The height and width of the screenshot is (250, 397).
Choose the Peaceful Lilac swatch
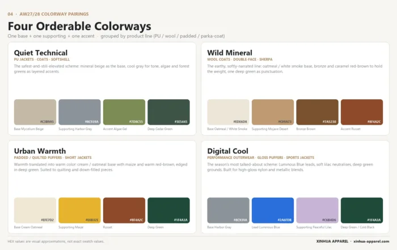[317, 210]
